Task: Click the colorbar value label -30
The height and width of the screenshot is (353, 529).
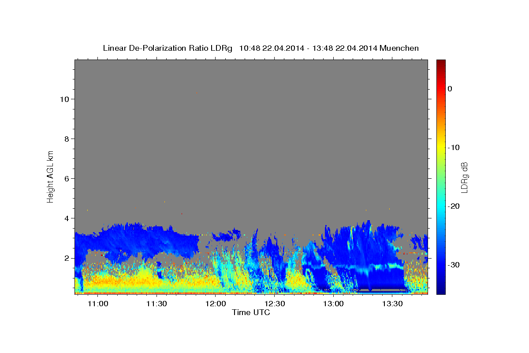Action: point(454,265)
